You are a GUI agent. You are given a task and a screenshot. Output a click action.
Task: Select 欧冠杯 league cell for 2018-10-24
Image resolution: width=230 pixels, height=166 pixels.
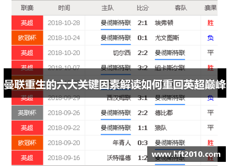pos(27,38)
